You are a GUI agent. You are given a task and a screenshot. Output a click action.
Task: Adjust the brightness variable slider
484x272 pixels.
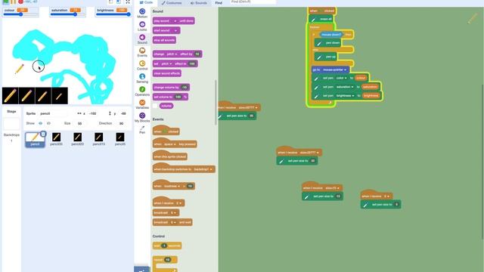pyautogui.click(x=113, y=14)
